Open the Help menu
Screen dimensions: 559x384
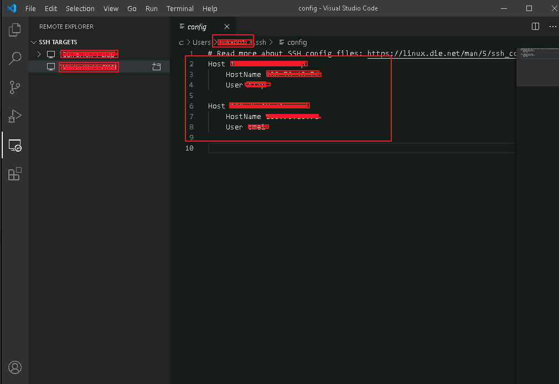(210, 8)
